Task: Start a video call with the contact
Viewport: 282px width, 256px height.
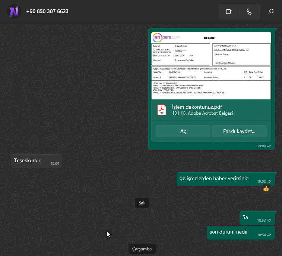Action: coord(229,12)
